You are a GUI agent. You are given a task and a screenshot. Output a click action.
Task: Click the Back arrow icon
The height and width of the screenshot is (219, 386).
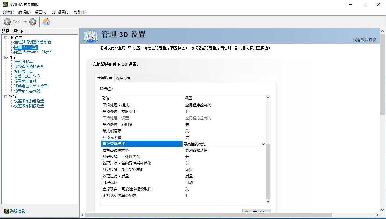[7, 22]
